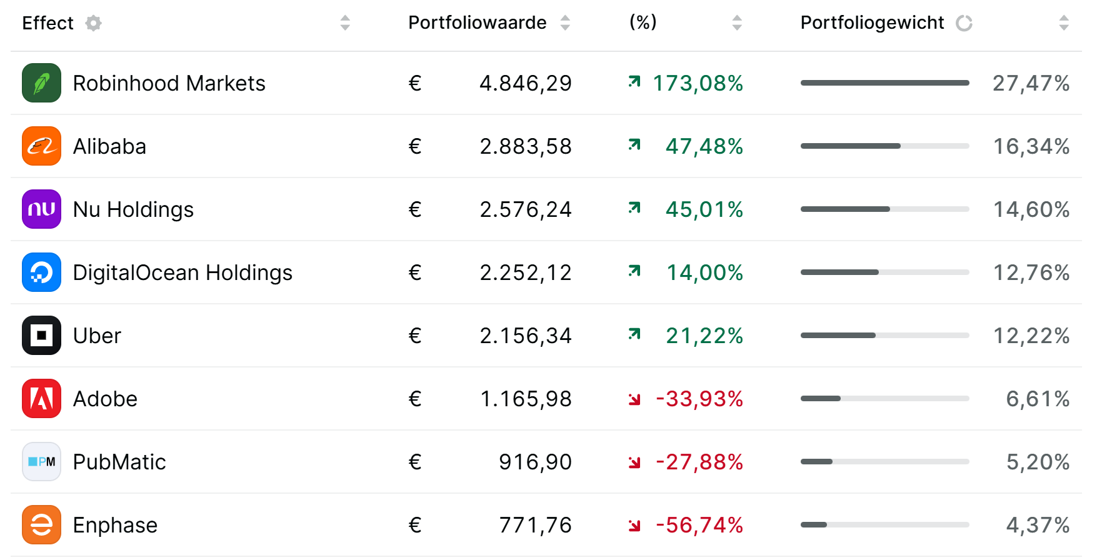The width and height of the screenshot is (1107, 560).
Task: Click the PubMatic logo icon
Action: coord(41,462)
